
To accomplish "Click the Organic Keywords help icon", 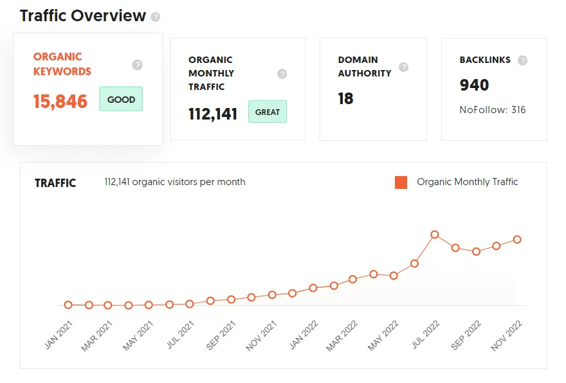I will tap(137, 65).
